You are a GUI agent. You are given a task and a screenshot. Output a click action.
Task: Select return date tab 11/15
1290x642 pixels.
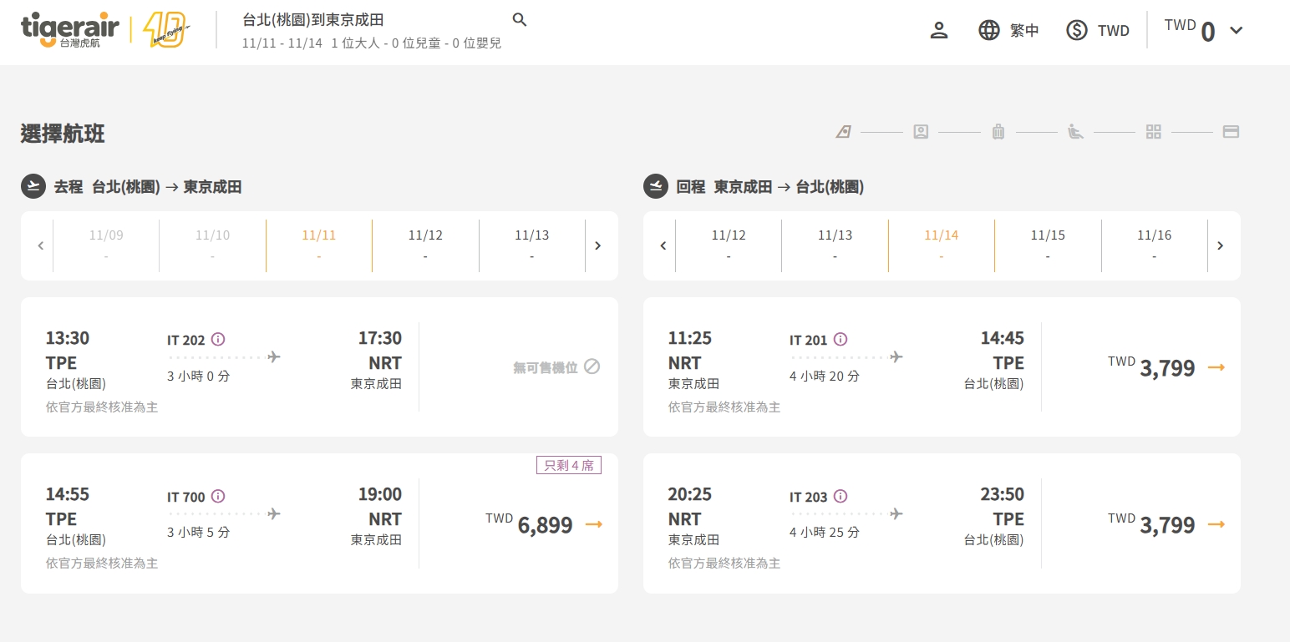[1048, 245]
